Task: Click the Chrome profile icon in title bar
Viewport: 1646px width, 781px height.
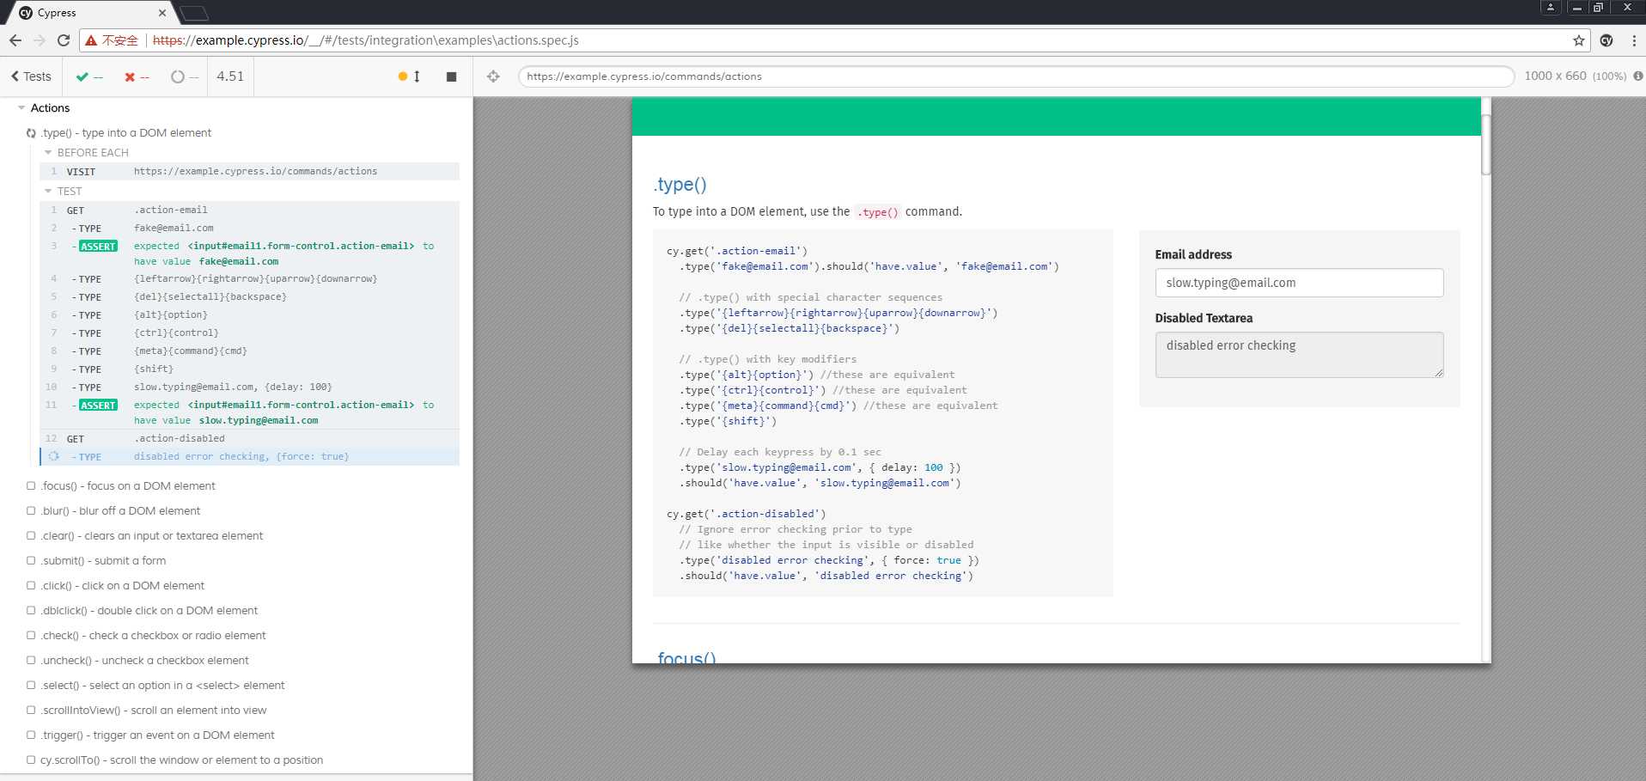Action: tap(1550, 7)
